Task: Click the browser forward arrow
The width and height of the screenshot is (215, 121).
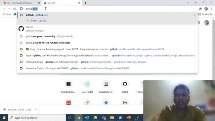Action: tap(9, 9)
